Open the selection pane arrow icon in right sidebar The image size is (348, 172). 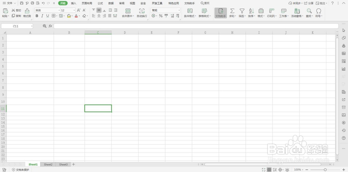[x=344, y=30]
